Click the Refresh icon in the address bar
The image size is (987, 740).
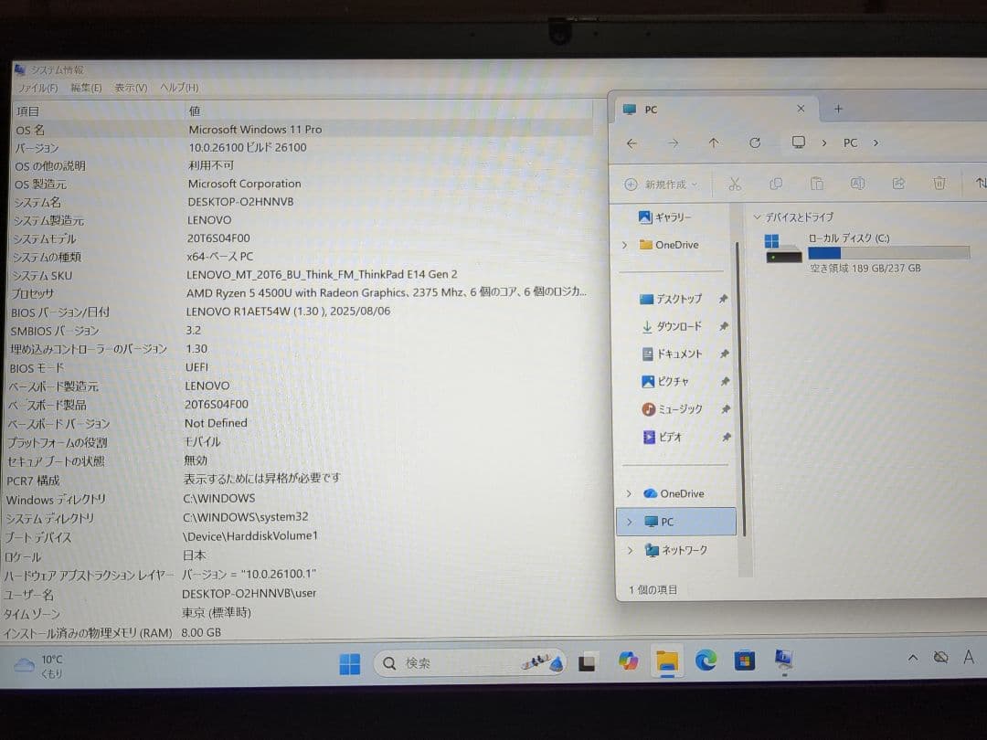coord(755,143)
